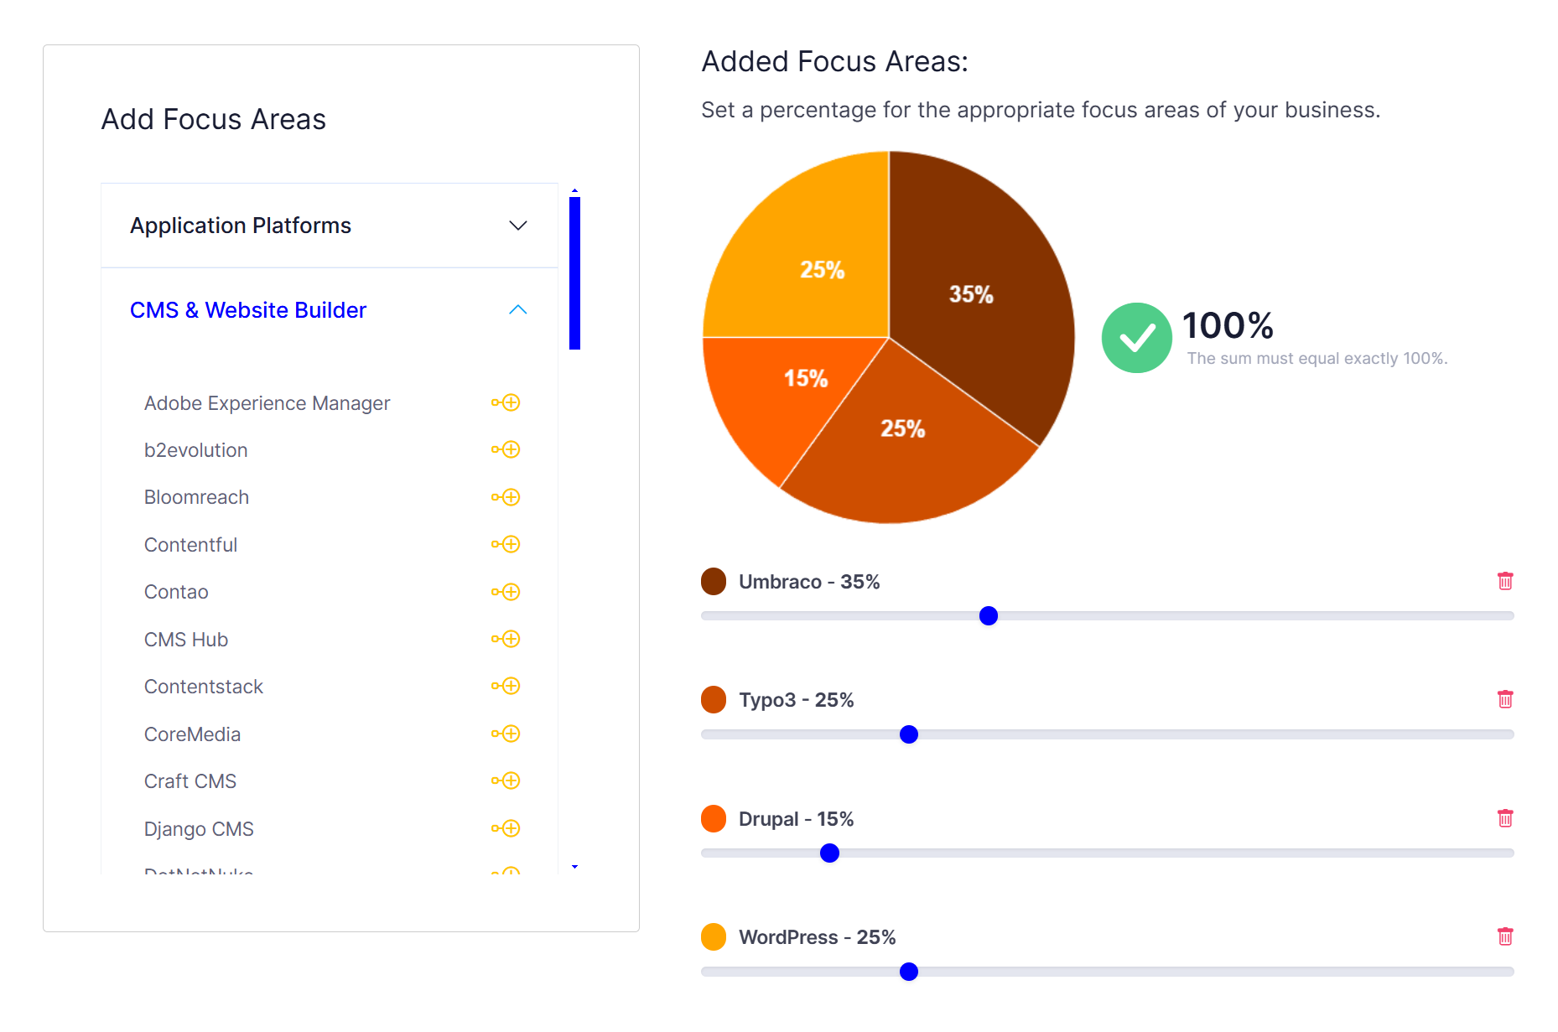Click the blue scrollbar thumb in focus list
This screenshot has width=1558, height=1032.
click(x=574, y=272)
